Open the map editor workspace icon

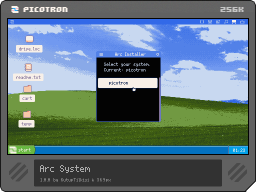(x=218, y=21)
